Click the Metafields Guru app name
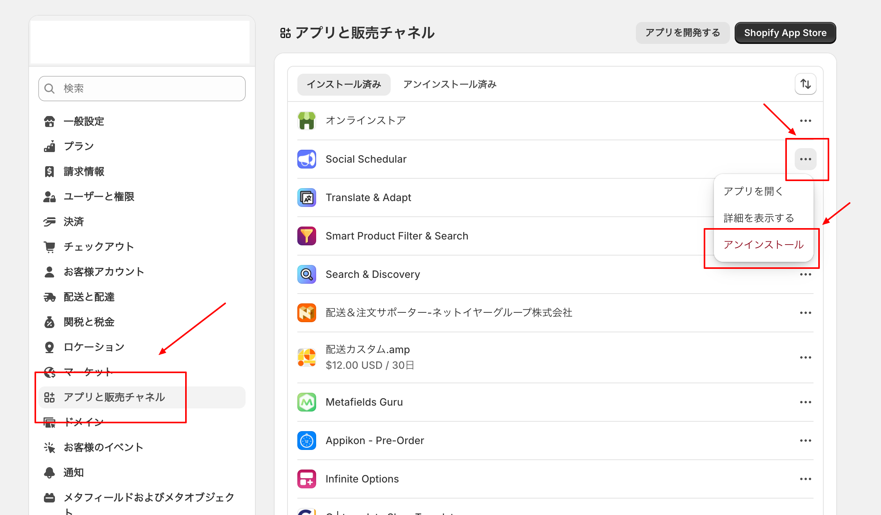Viewport: 881px width, 515px height. (364, 402)
